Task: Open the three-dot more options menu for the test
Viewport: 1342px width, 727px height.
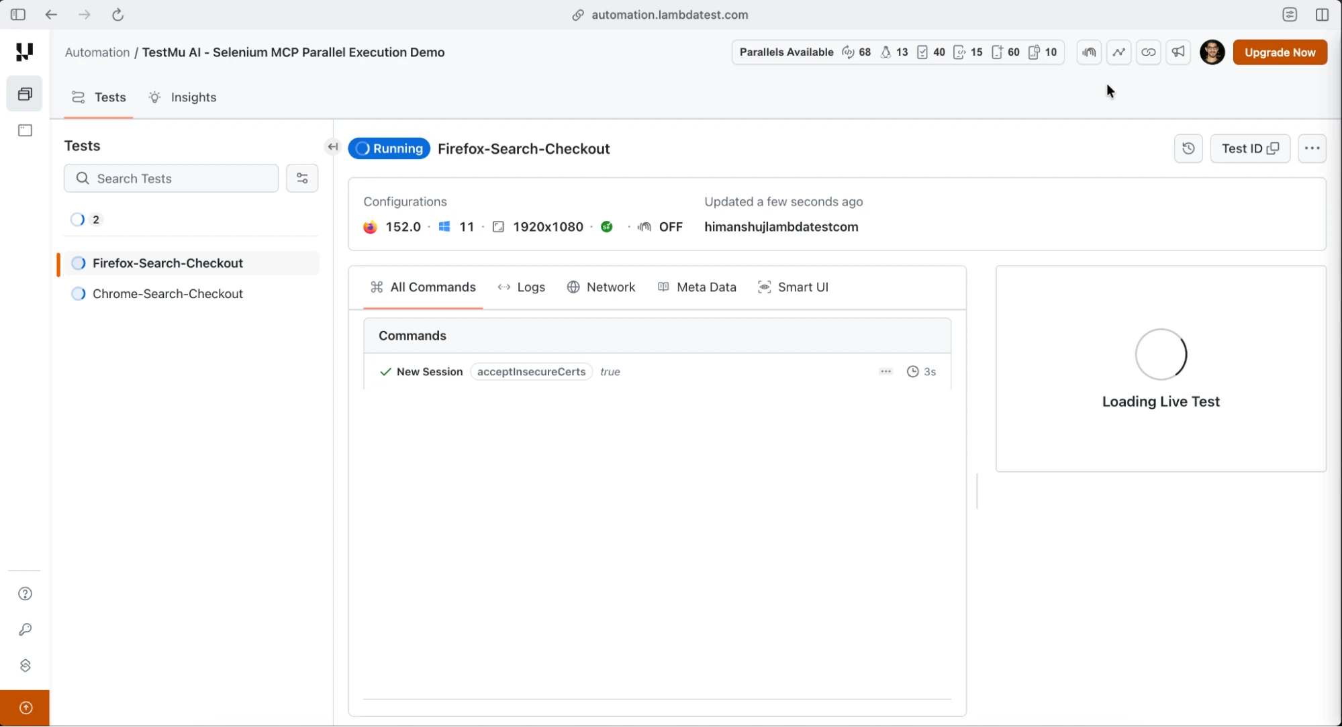Action: (1312, 148)
